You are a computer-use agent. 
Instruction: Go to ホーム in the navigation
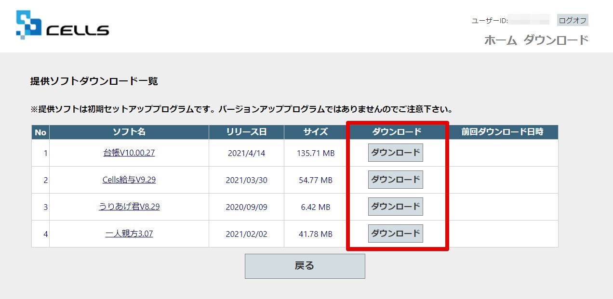coord(501,40)
